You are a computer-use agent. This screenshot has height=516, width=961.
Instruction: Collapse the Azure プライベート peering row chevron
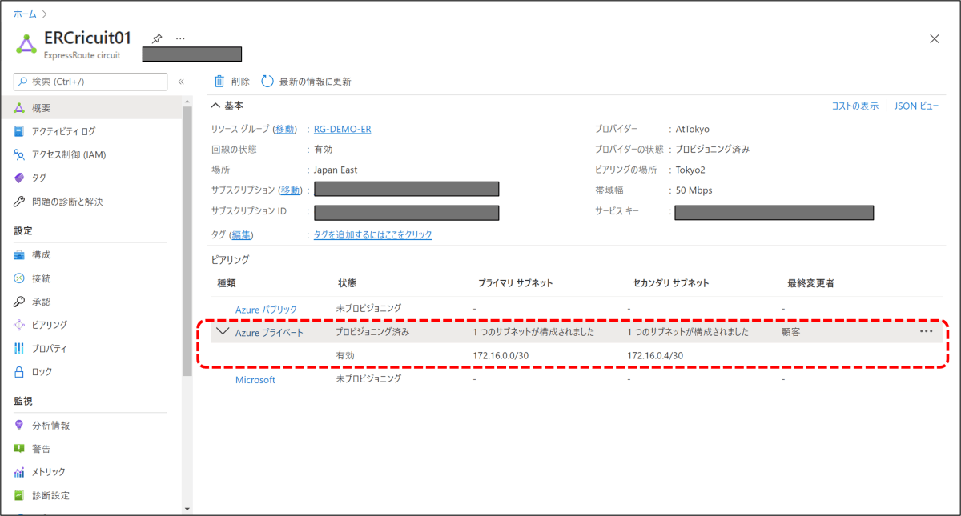223,331
